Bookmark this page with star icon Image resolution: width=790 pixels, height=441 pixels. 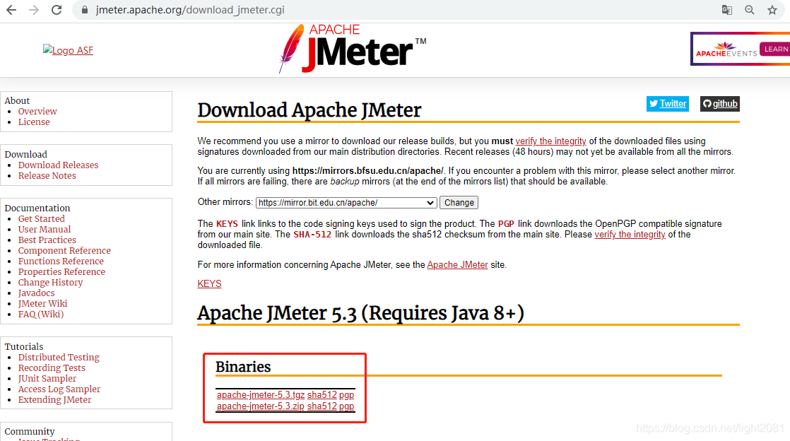pos(772,10)
